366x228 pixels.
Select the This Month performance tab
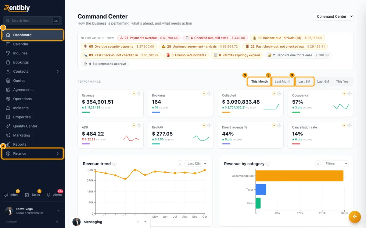pyautogui.click(x=259, y=81)
